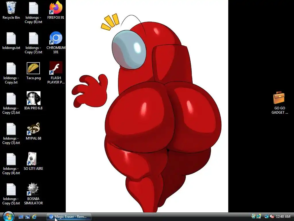Click the first system tray icon

pyautogui.click(x=254, y=216)
